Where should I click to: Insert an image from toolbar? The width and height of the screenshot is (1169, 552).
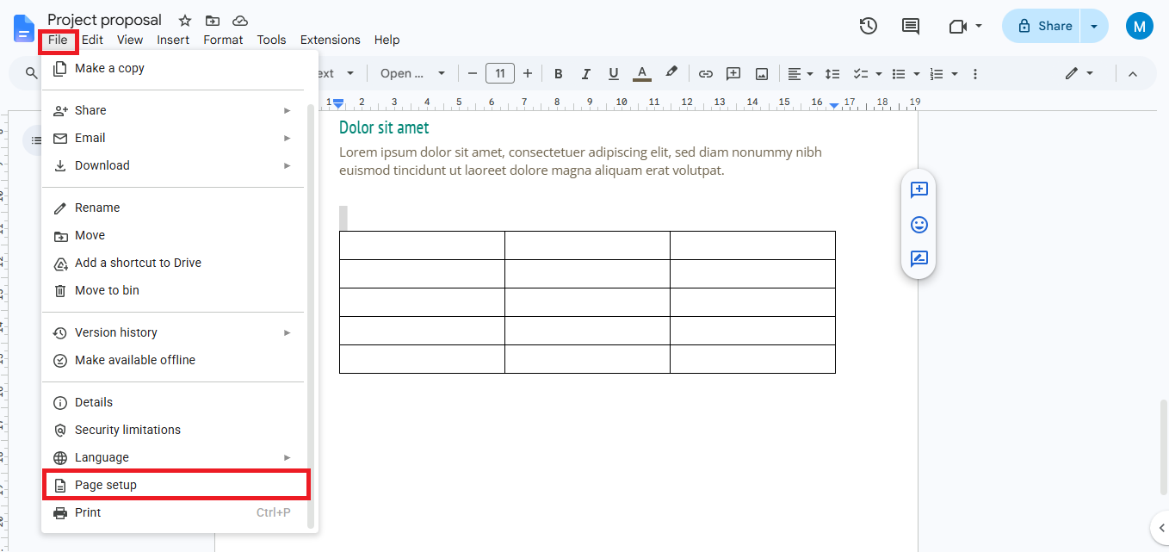pos(762,74)
